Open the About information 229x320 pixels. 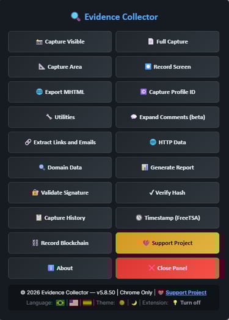click(60, 268)
